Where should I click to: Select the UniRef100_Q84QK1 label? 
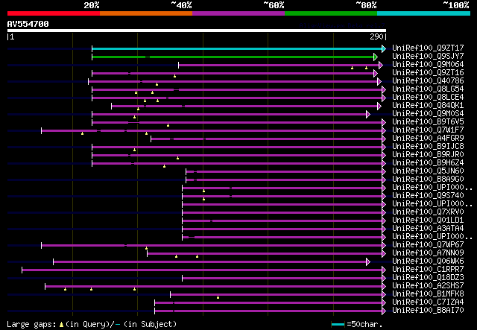pos(428,106)
